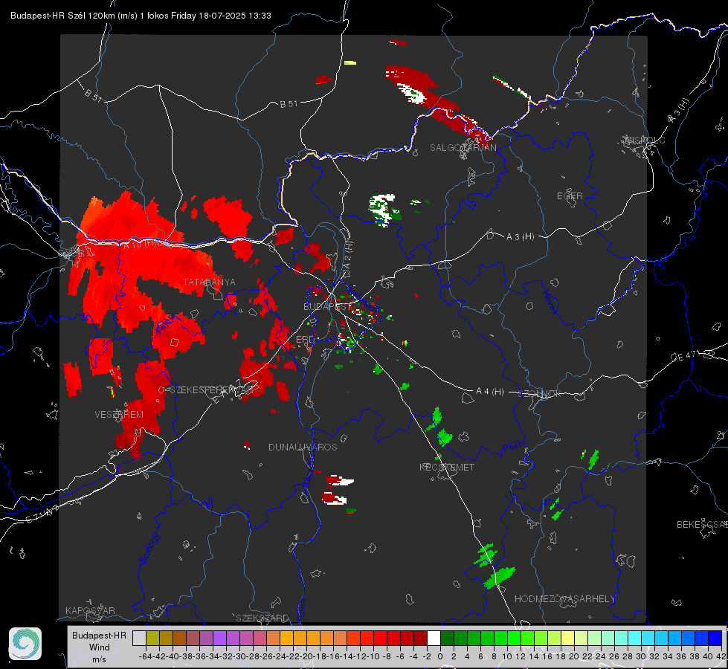
Task: Select the white swatch between -2 and 0
Action: pos(434,638)
